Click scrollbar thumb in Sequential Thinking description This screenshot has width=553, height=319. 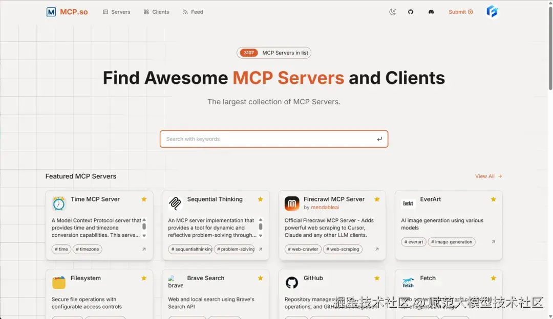coord(261,226)
